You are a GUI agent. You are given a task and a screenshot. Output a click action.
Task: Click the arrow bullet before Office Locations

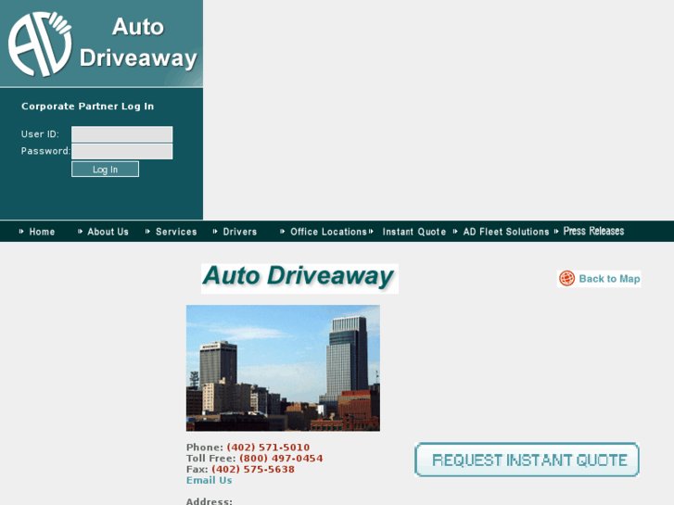282,232
